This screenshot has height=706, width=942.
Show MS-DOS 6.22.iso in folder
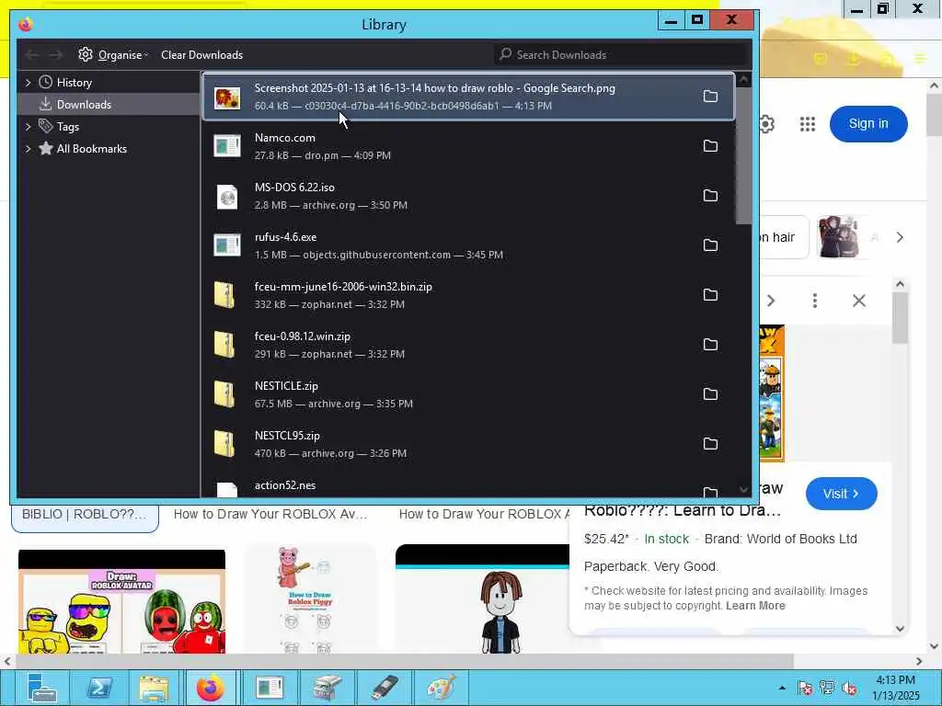[710, 196]
